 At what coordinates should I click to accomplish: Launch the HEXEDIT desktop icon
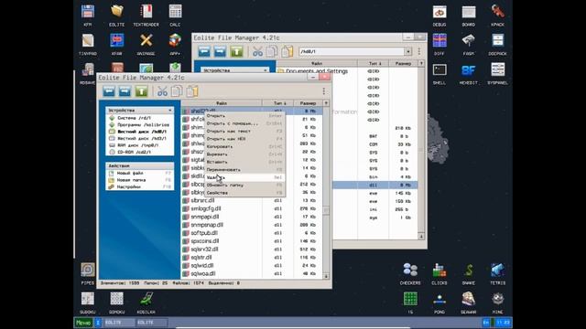click(469, 73)
